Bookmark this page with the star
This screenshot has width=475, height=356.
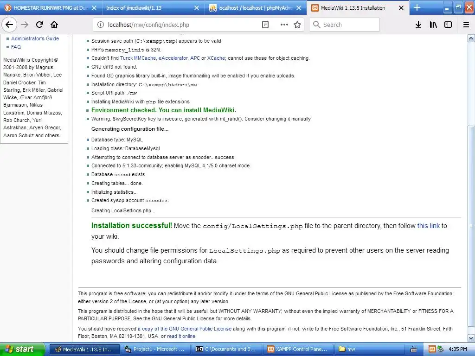pyautogui.click(x=297, y=25)
